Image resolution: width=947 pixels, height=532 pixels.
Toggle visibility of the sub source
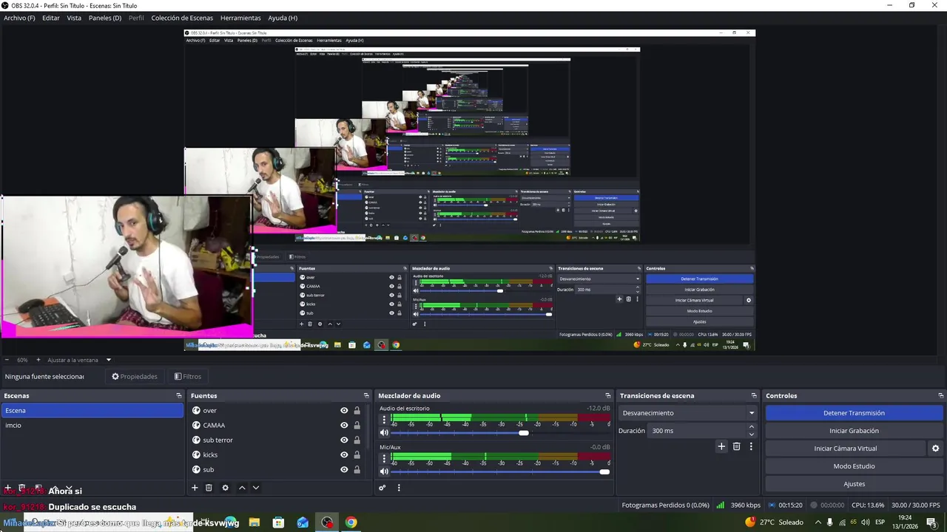click(344, 470)
